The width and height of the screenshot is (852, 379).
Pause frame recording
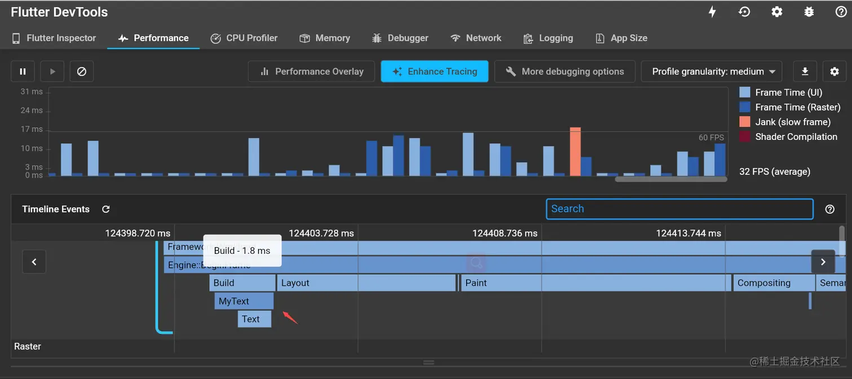click(23, 72)
